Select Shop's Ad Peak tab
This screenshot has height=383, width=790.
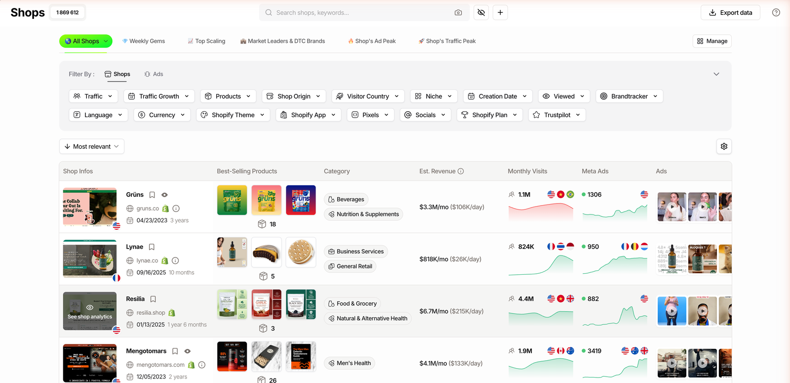click(372, 41)
